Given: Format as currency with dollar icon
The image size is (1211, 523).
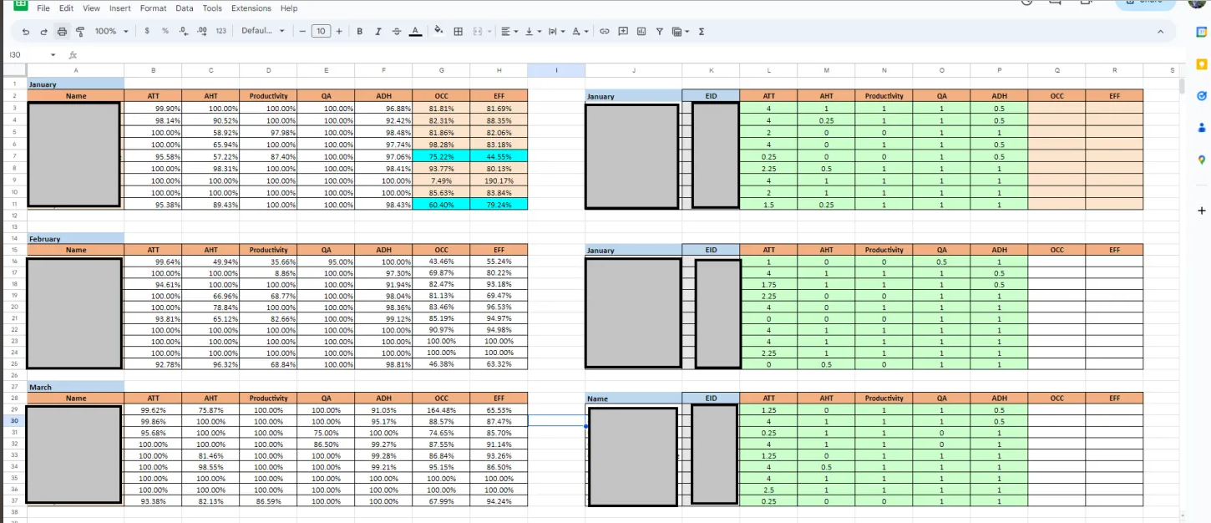Looking at the screenshot, I should [147, 31].
